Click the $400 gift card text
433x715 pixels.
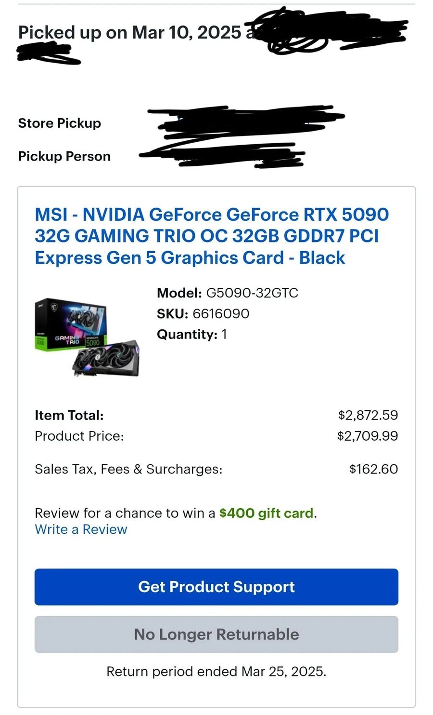click(x=266, y=513)
